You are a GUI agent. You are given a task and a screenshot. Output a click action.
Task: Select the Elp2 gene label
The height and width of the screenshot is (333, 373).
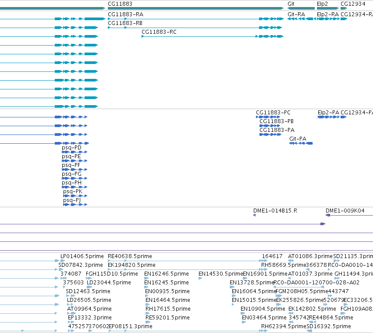coord(322,4)
